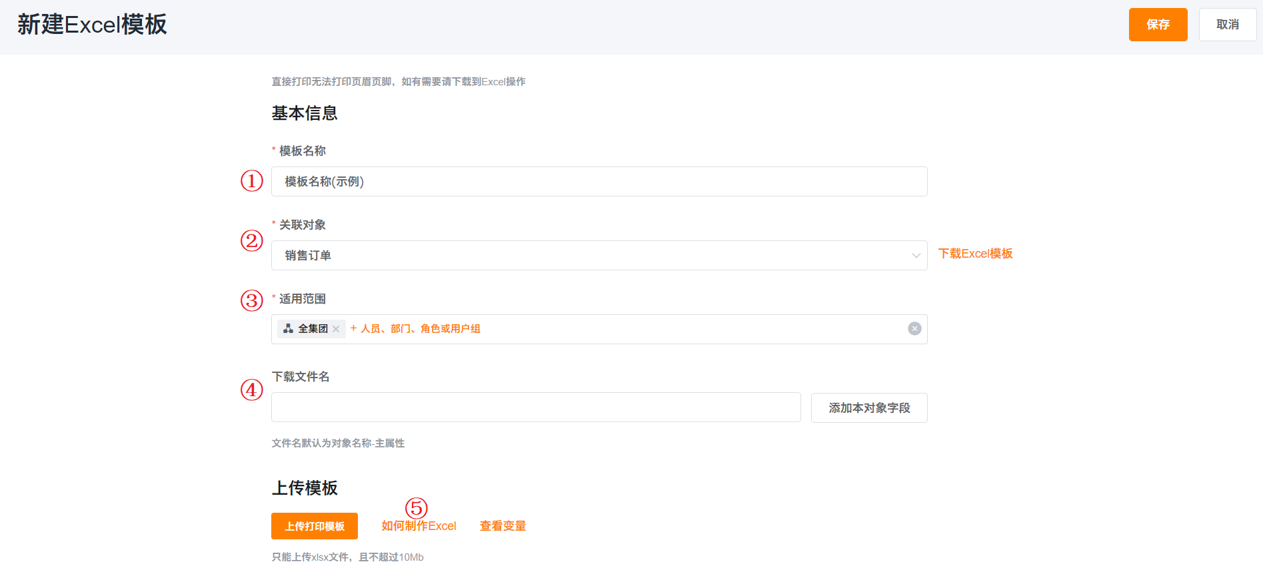
Task: Click the 适用范围 field label
Action: click(x=303, y=299)
